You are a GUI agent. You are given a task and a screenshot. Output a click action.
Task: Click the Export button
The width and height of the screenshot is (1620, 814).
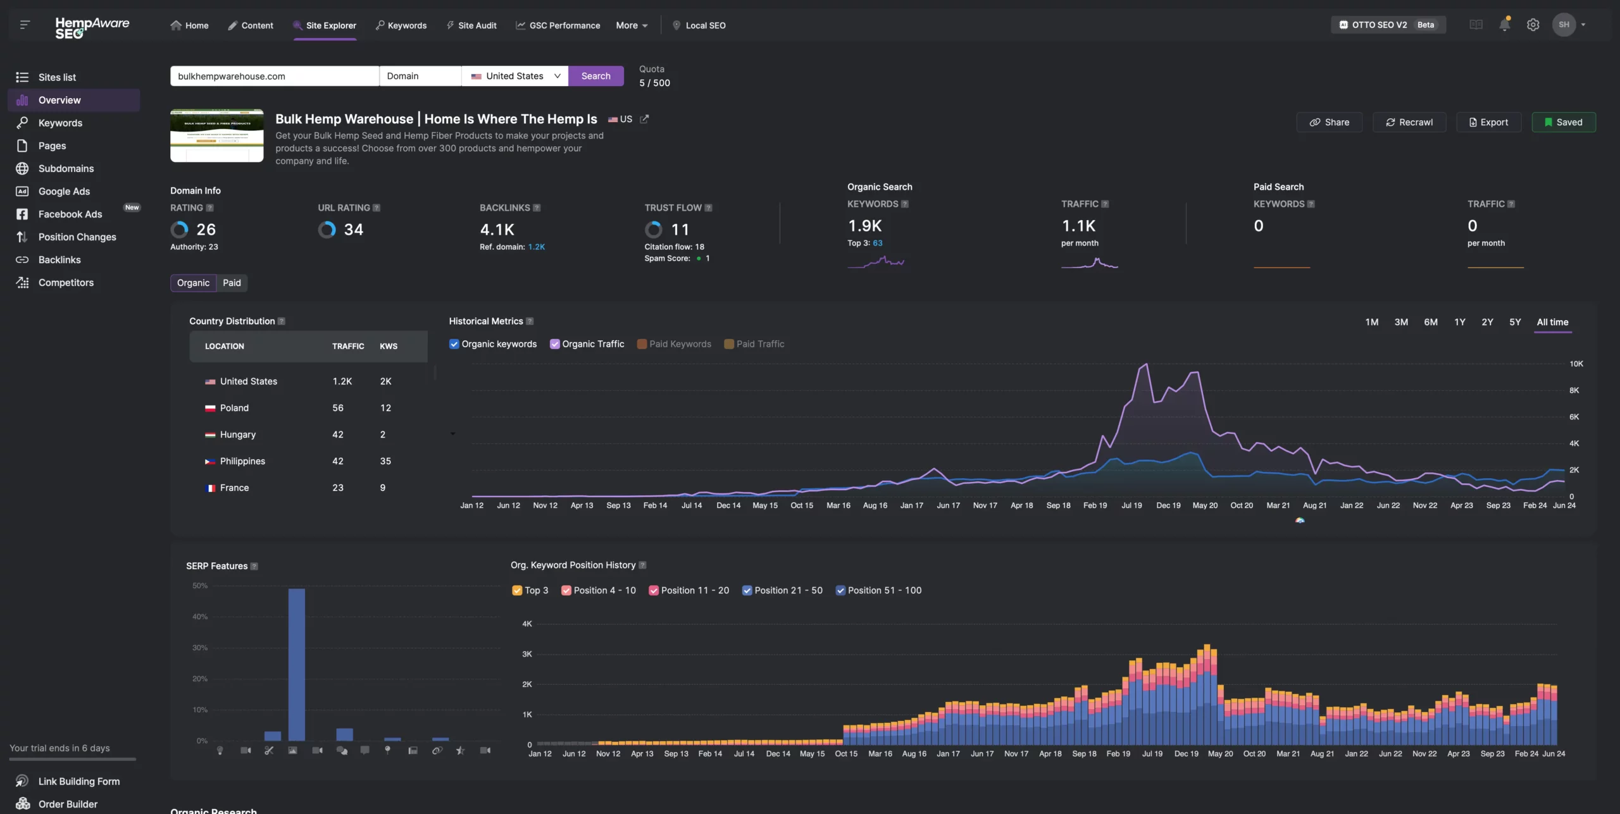1488,122
